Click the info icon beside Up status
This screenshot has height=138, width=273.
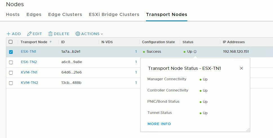195,52
